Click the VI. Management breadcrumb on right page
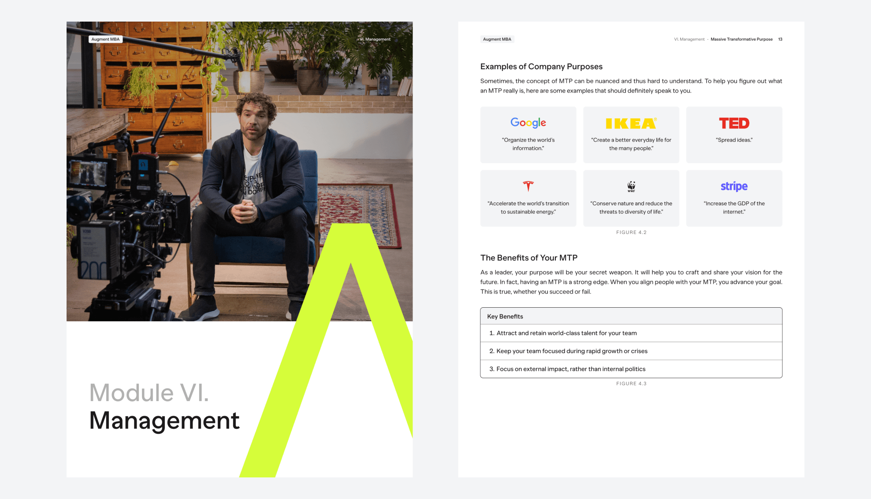 tap(689, 39)
